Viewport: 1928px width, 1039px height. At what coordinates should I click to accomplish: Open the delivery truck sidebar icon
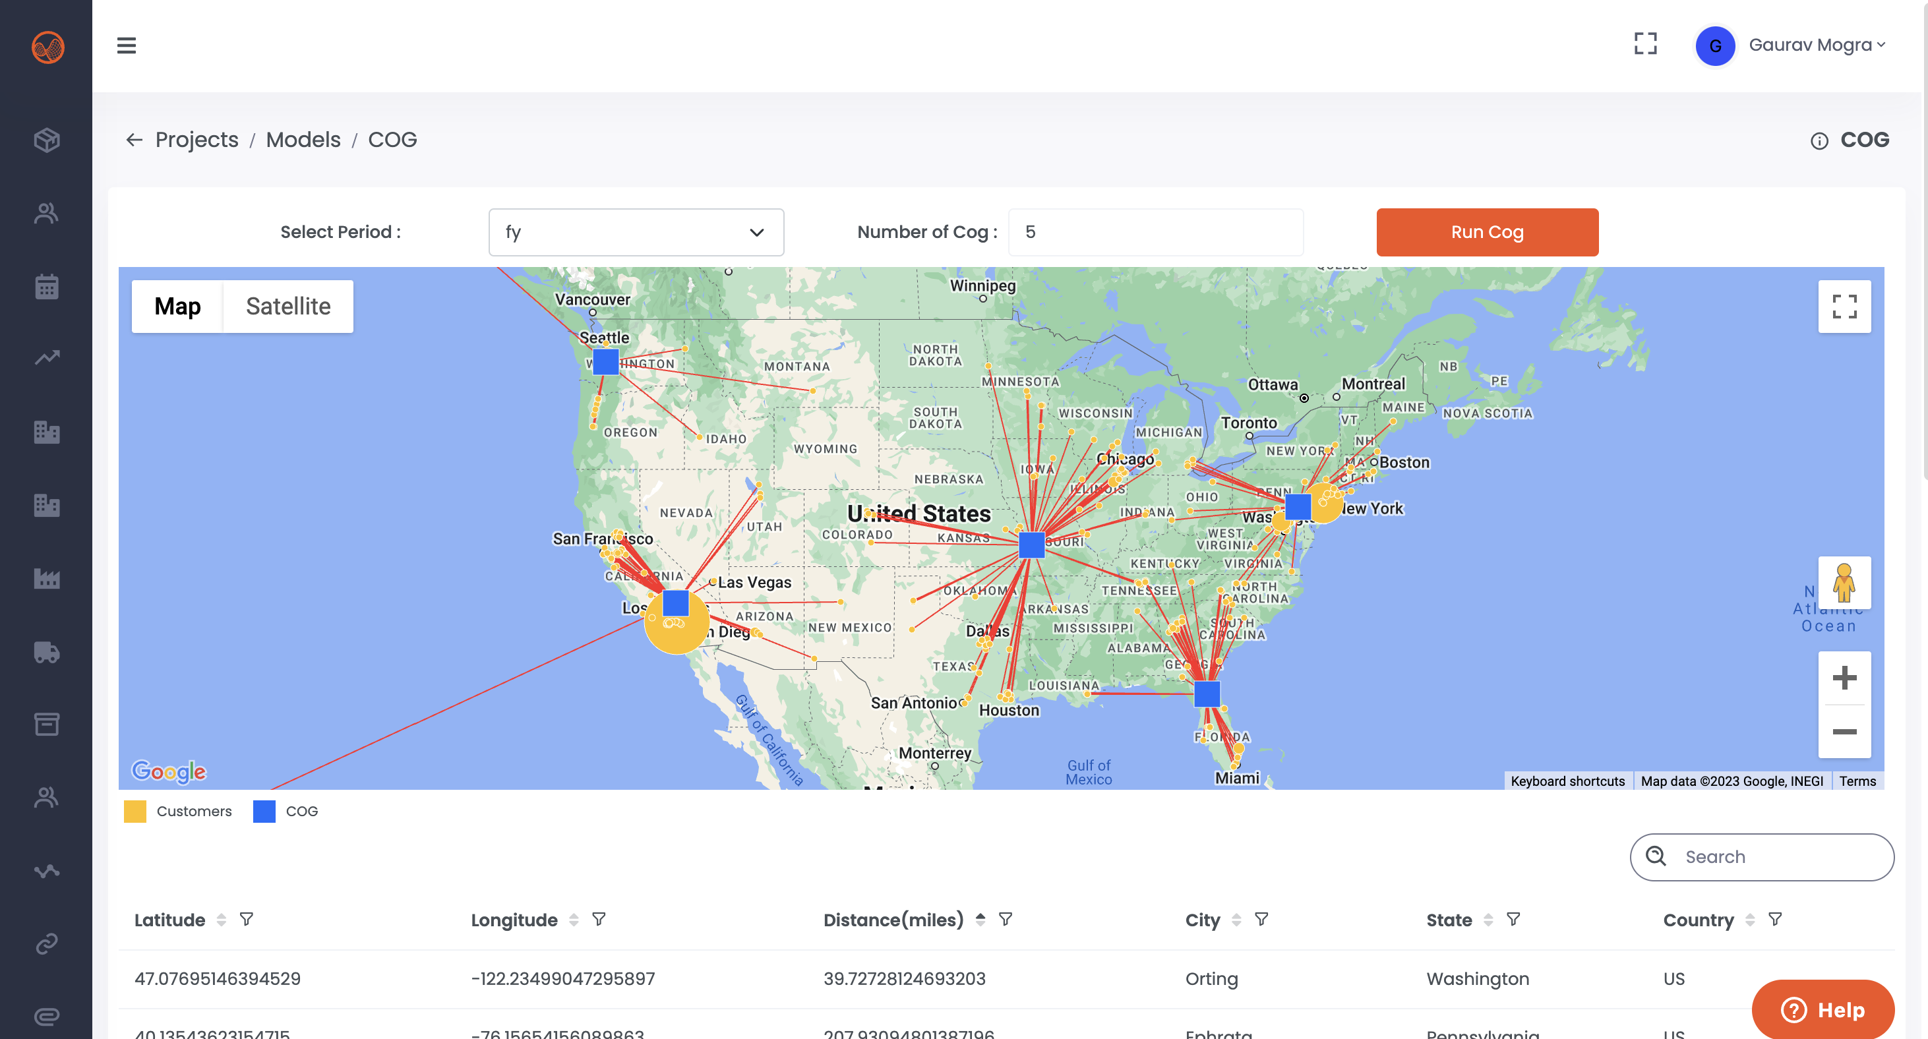click(46, 652)
